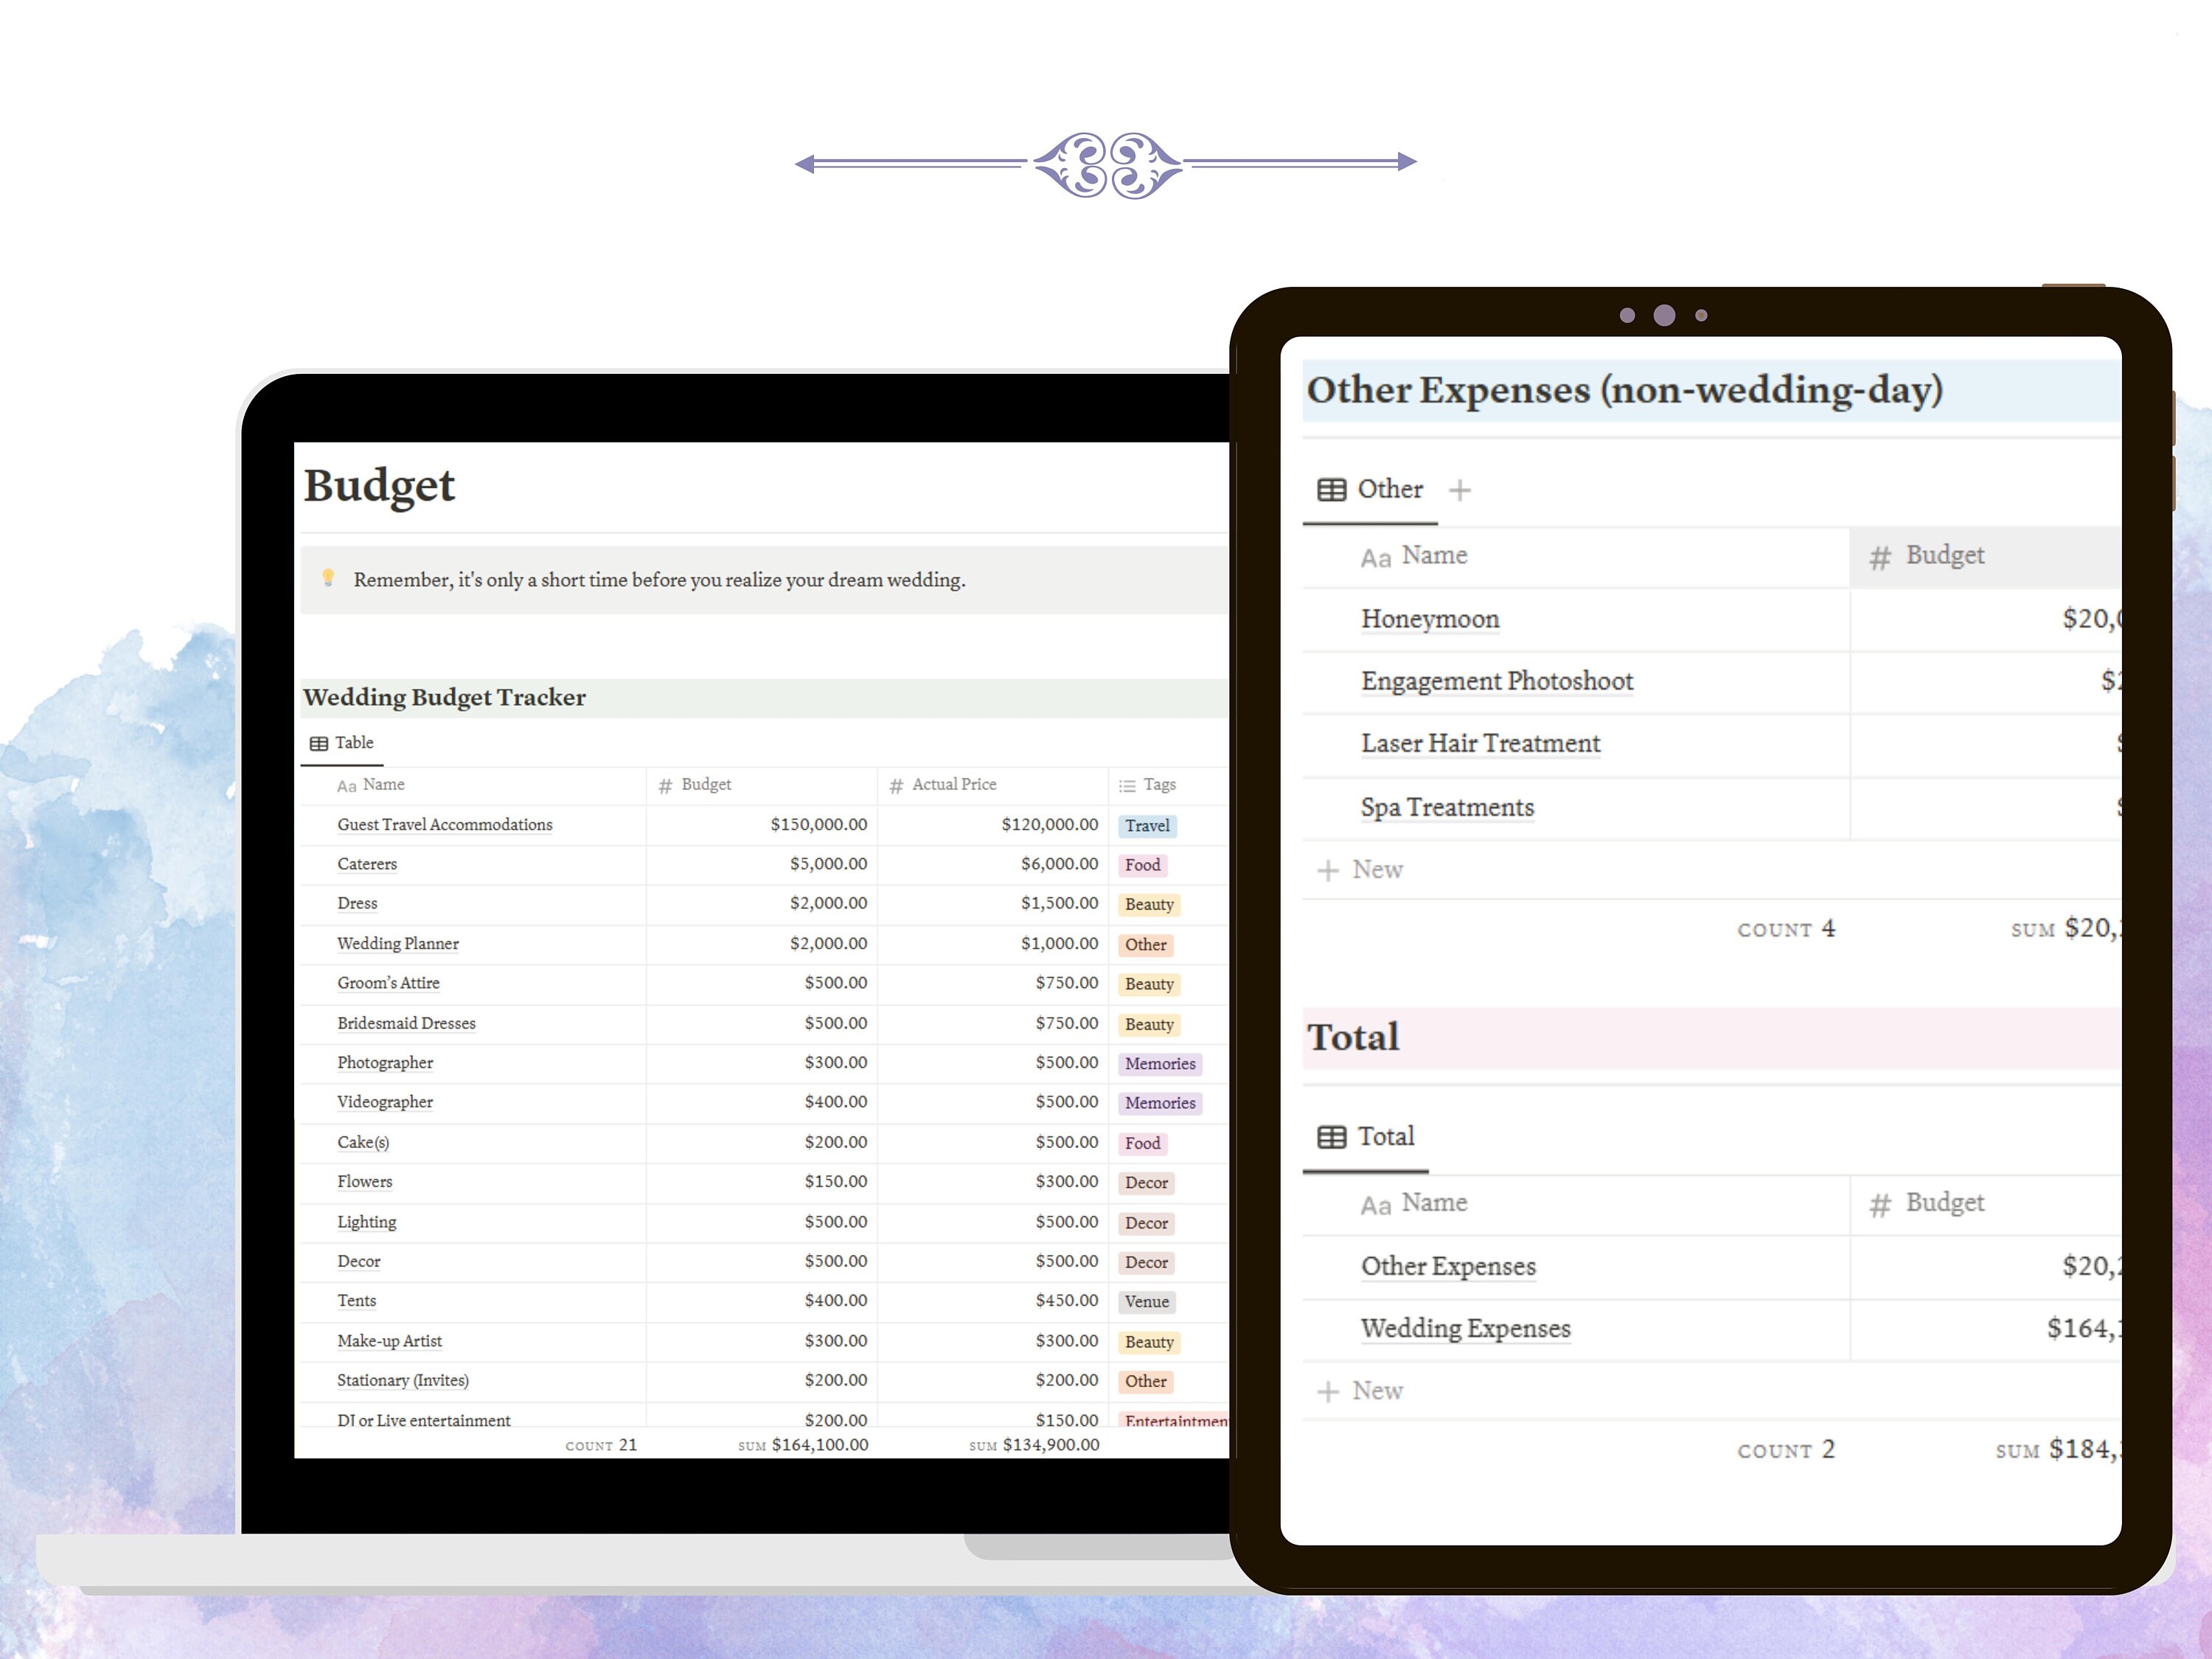The width and height of the screenshot is (2212, 1659).
Task: Open Laser Hair Treatment entry
Action: pyautogui.click(x=1480, y=744)
